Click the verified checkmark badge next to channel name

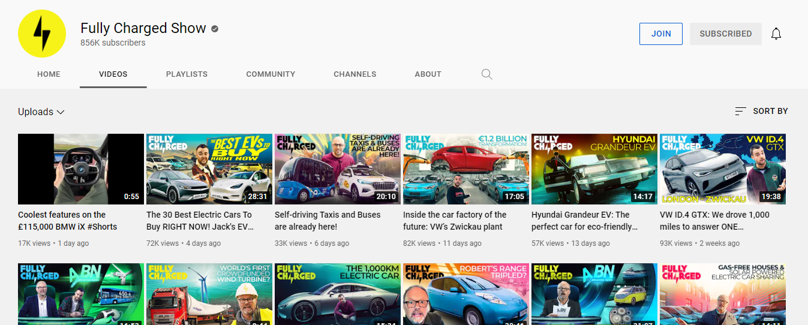click(215, 28)
